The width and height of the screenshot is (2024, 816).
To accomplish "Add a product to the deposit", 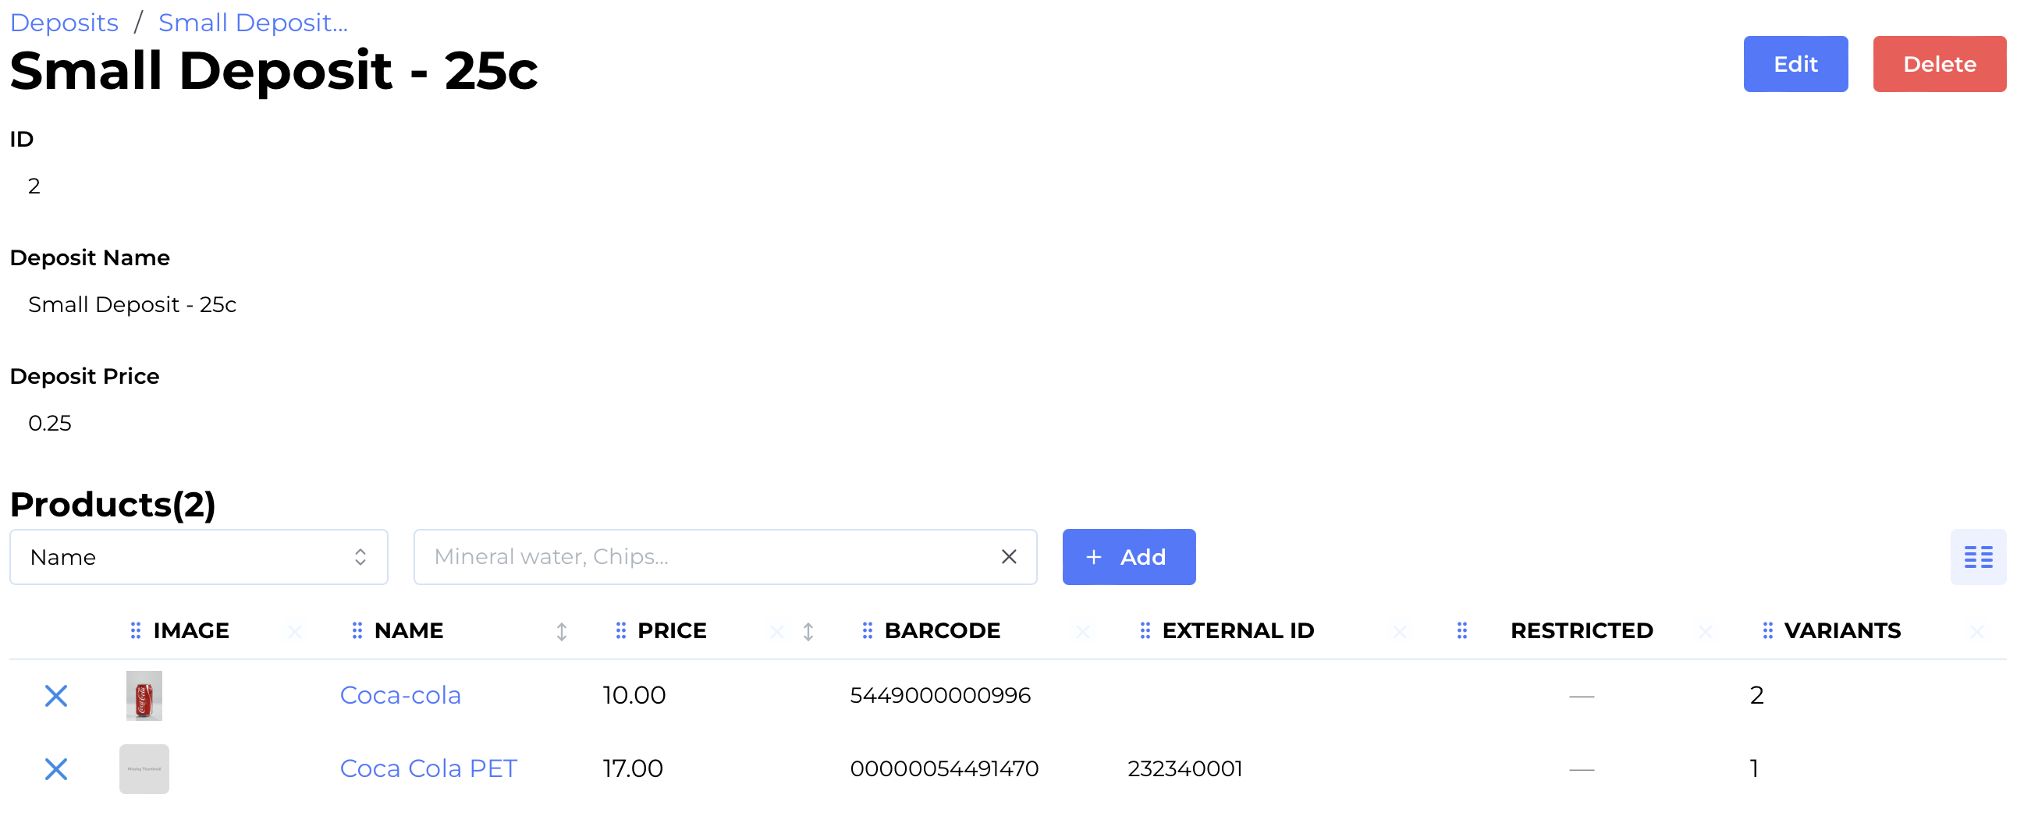I will [1128, 557].
